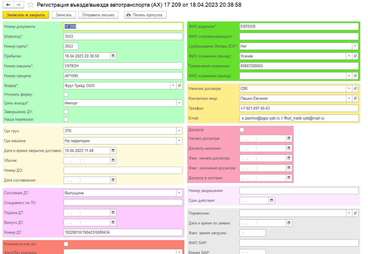The height and width of the screenshot is (254, 368).
Task: Expand the Цель въезда dropdown
Action: coord(179,103)
